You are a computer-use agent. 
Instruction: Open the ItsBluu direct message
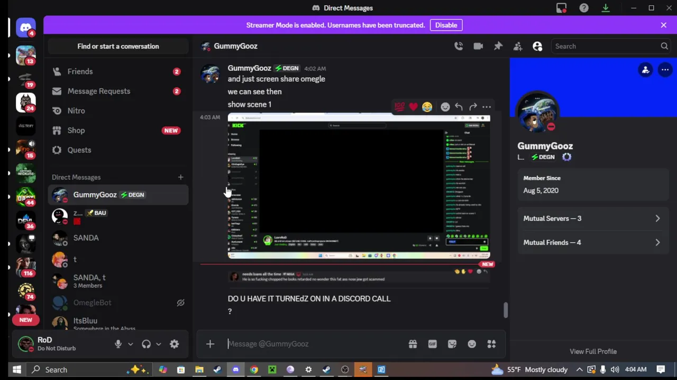click(x=118, y=323)
